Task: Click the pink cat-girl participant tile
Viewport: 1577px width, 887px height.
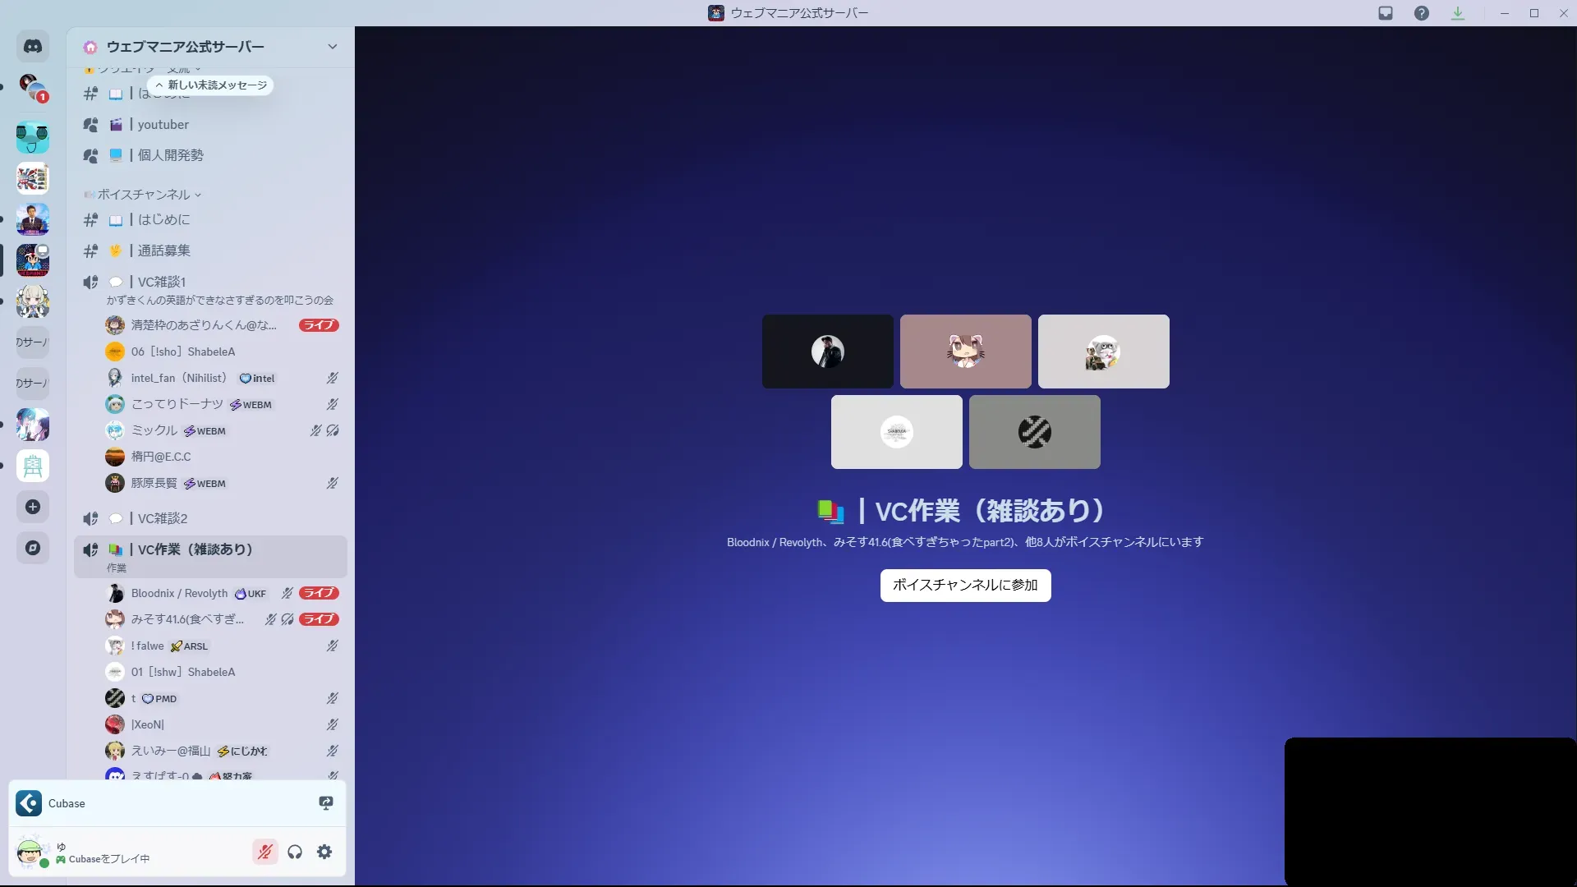Action: coord(965,352)
